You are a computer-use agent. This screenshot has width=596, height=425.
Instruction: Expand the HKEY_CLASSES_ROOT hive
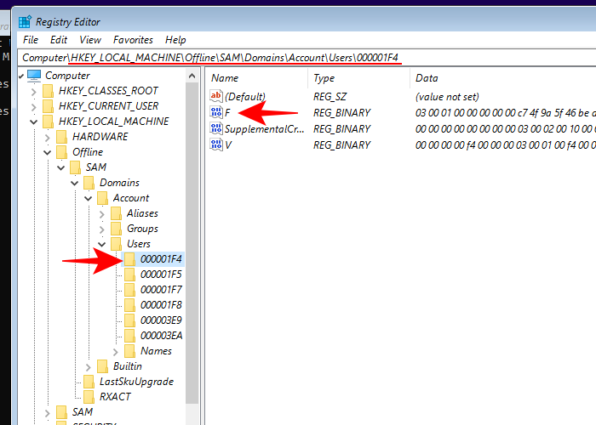[x=34, y=91]
